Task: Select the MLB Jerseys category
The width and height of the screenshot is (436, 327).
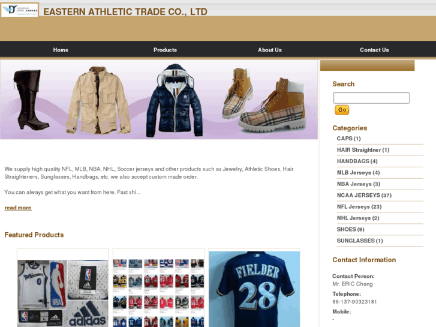Action: pyautogui.click(x=358, y=173)
